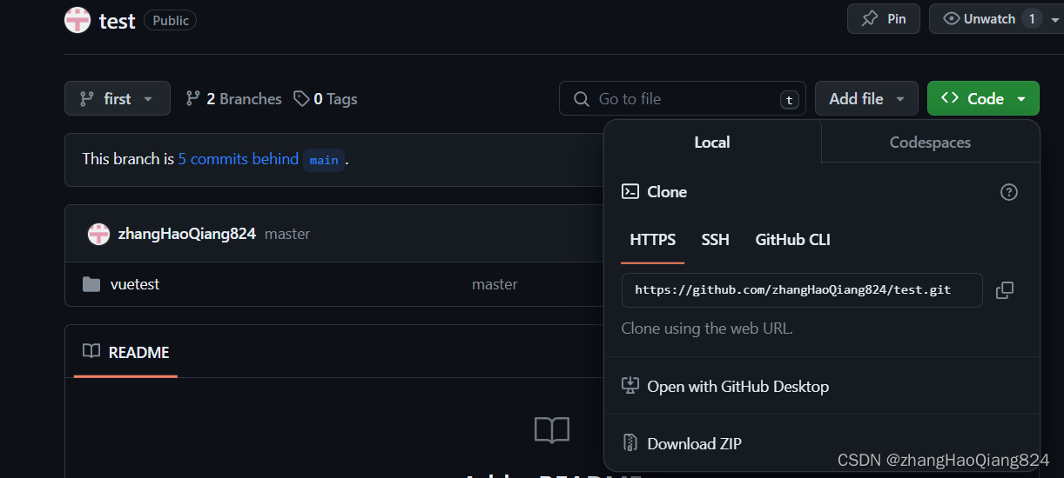Open the 0 Tags link
The height and width of the screenshot is (478, 1064).
pos(326,99)
